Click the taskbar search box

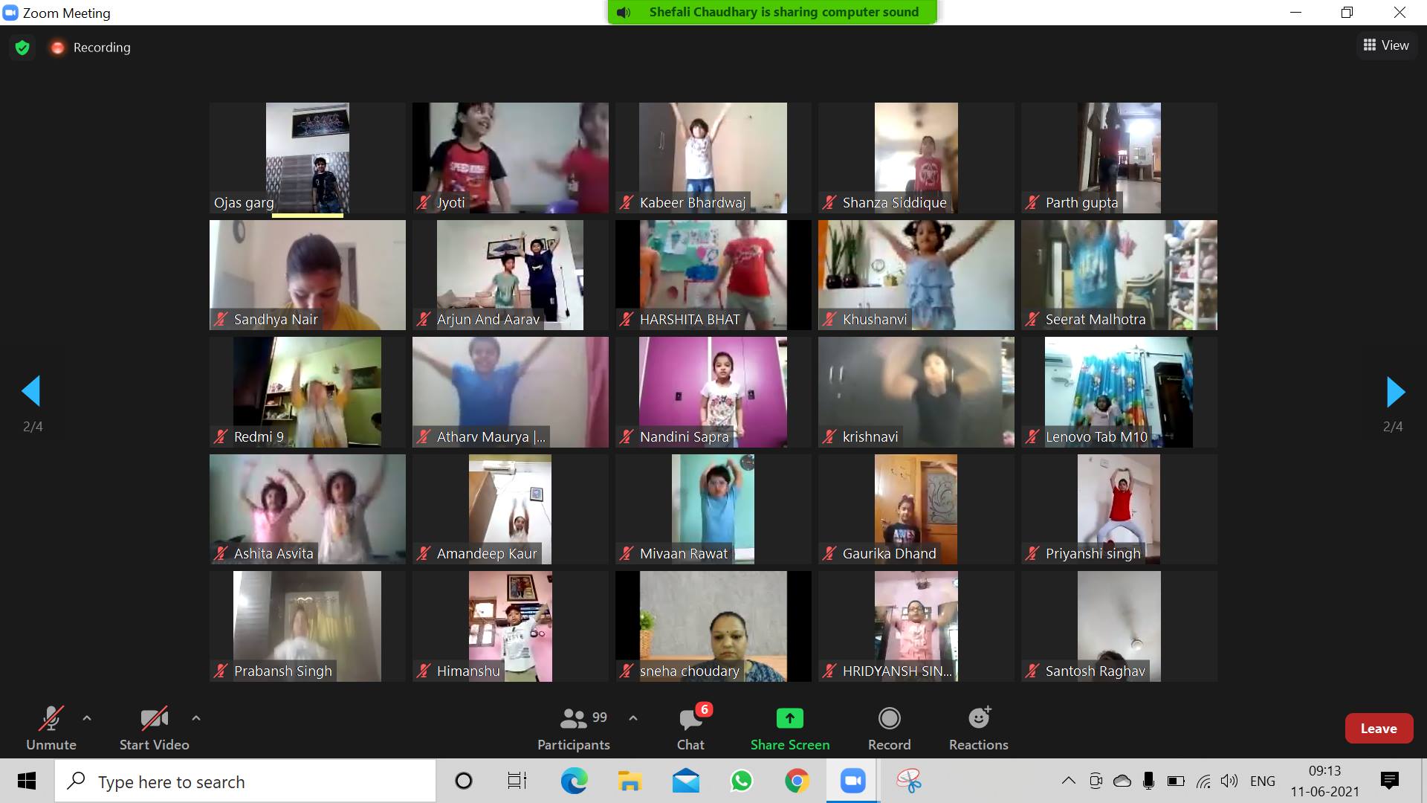(x=245, y=781)
